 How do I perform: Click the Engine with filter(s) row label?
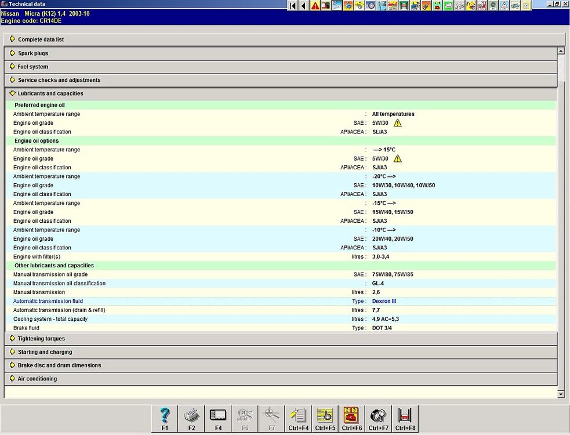coord(37,256)
